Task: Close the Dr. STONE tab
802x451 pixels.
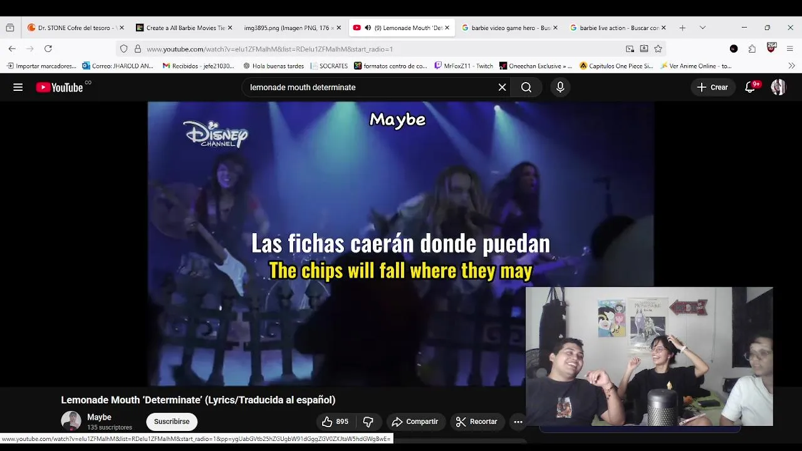Action: (122, 28)
